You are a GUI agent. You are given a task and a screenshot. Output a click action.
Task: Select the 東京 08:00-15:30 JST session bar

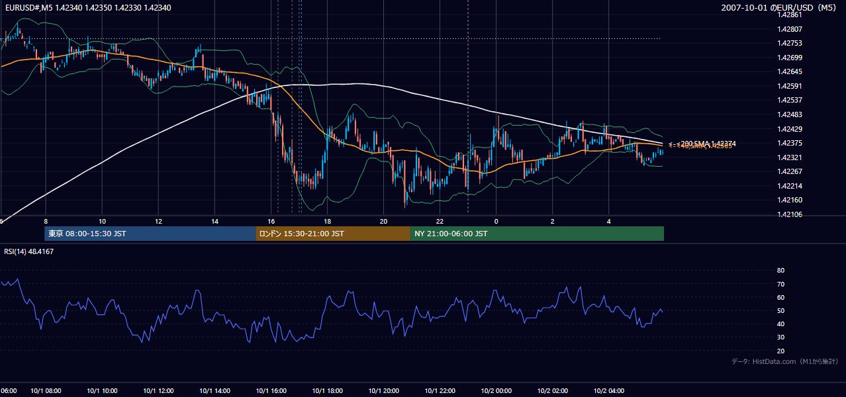click(x=150, y=234)
